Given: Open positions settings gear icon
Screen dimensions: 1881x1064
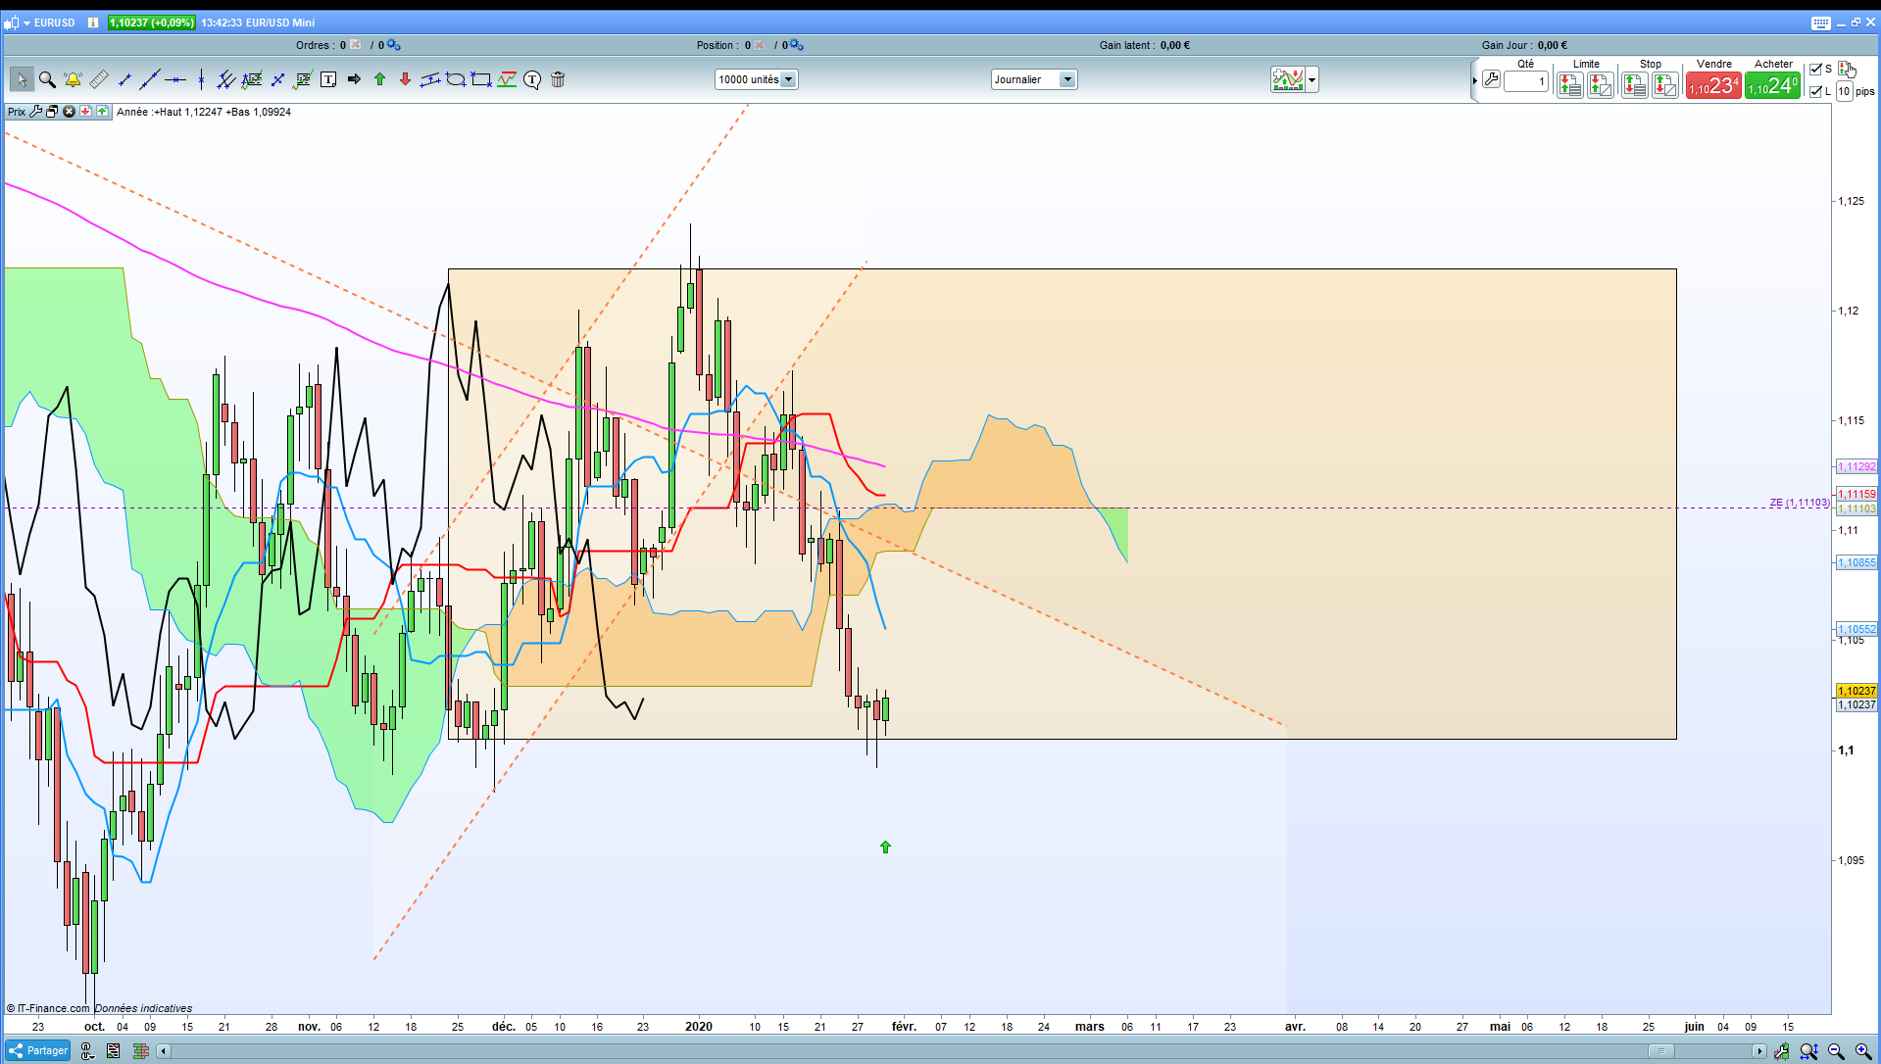Looking at the screenshot, I should (797, 45).
